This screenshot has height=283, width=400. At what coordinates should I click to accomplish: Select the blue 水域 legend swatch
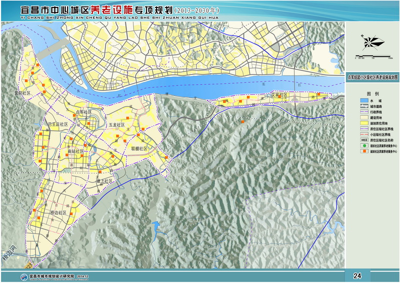click(363, 100)
